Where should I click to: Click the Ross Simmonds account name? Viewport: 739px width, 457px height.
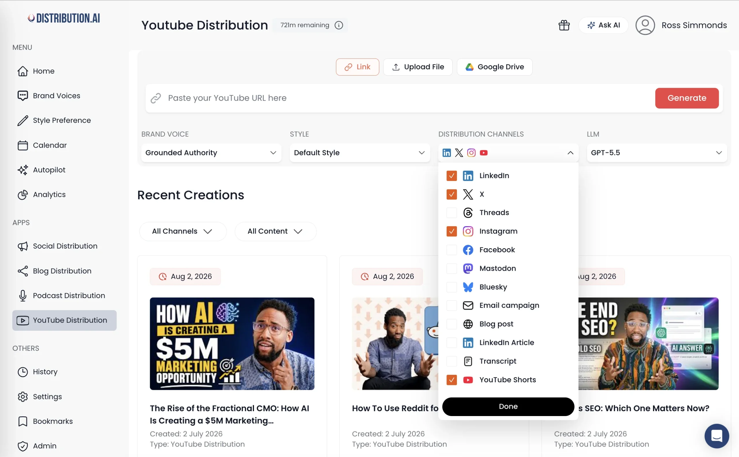(694, 25)
